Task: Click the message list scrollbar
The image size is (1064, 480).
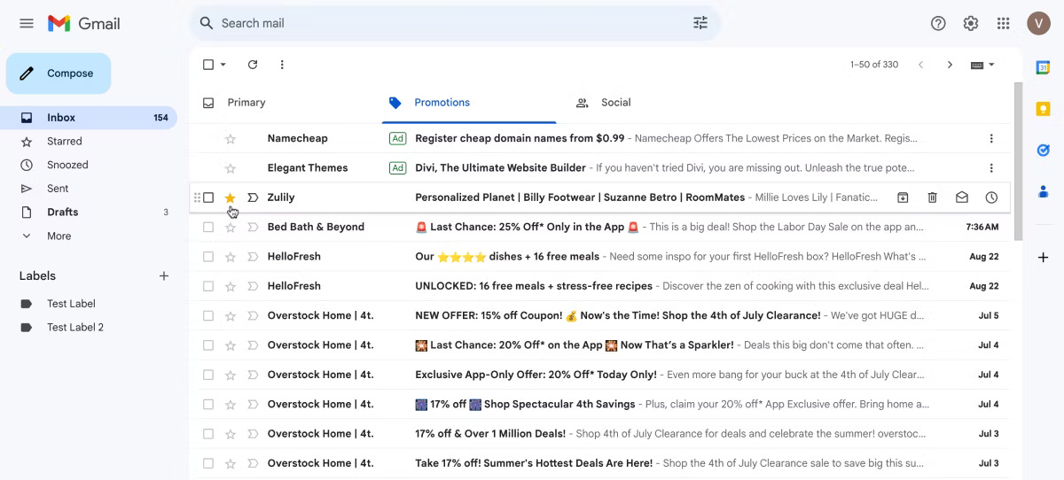Action: [x=1018, y=159]
